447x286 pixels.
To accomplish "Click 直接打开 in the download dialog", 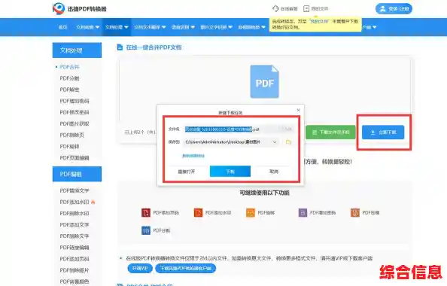I will coord(187,172).
